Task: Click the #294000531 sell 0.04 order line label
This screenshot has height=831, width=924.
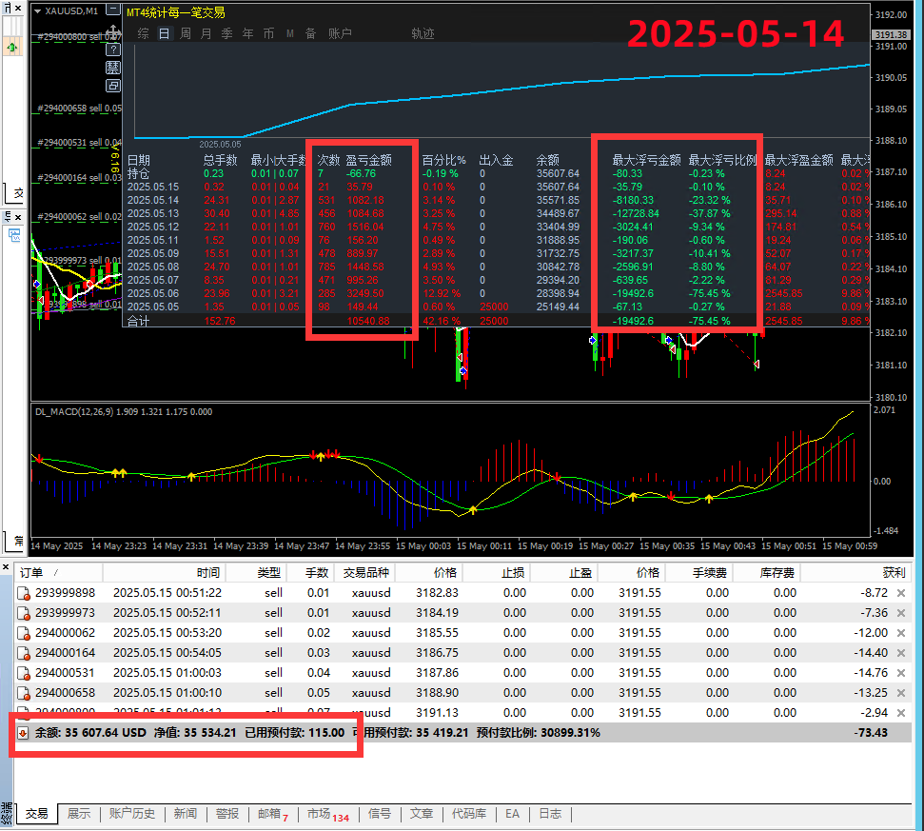Action: [80, 143]
